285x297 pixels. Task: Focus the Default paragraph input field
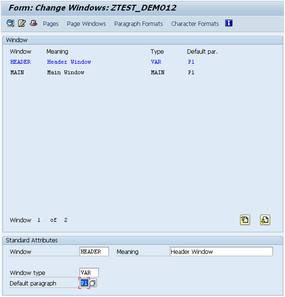[84, 283]
